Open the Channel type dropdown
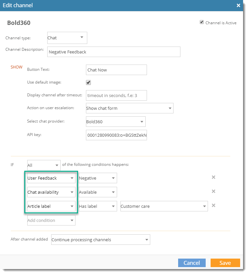This screenshot has width=248, height=274. coord(67,38)
